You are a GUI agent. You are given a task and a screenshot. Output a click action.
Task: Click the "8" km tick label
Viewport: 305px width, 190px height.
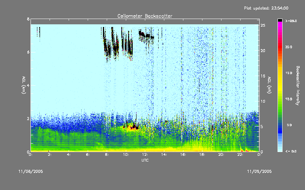tap(28, 19)
